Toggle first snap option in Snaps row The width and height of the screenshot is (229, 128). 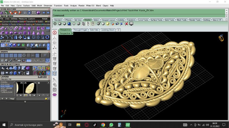[2, 55]
